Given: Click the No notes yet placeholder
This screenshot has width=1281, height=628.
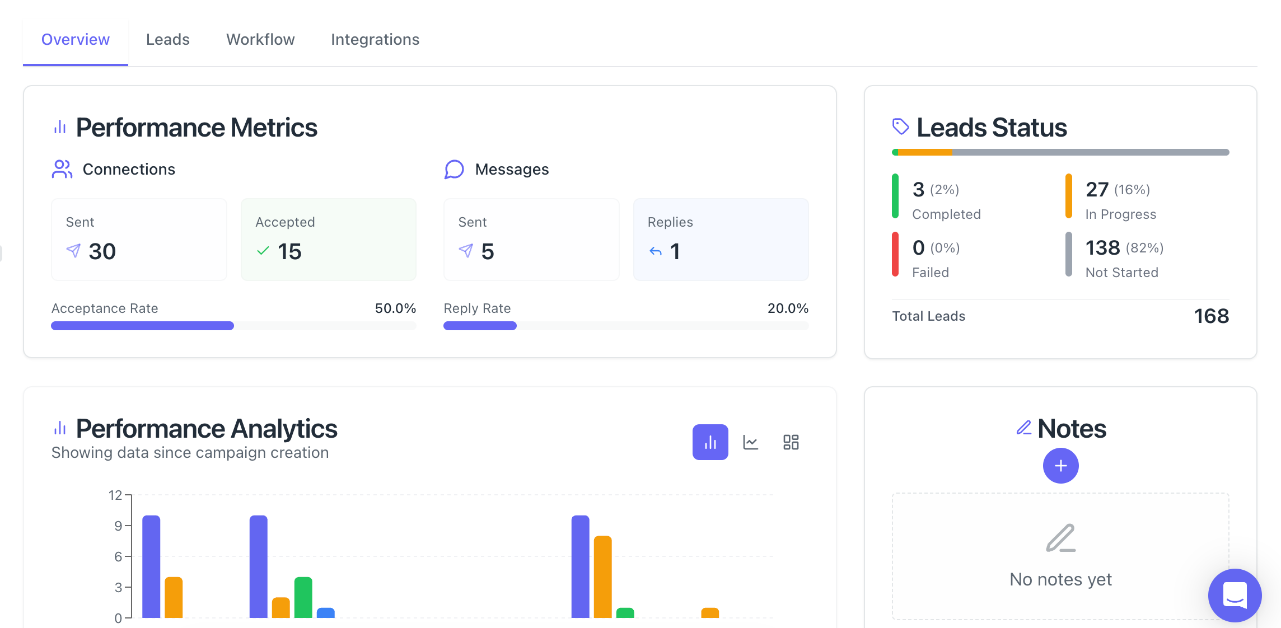Looking at the screenshot, I should [1060, 579].
